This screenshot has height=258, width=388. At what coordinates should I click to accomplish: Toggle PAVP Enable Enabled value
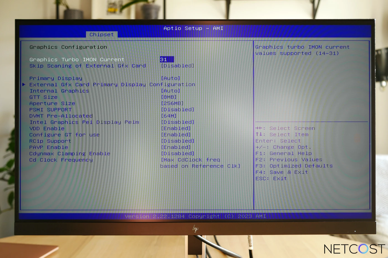(176, 147)
